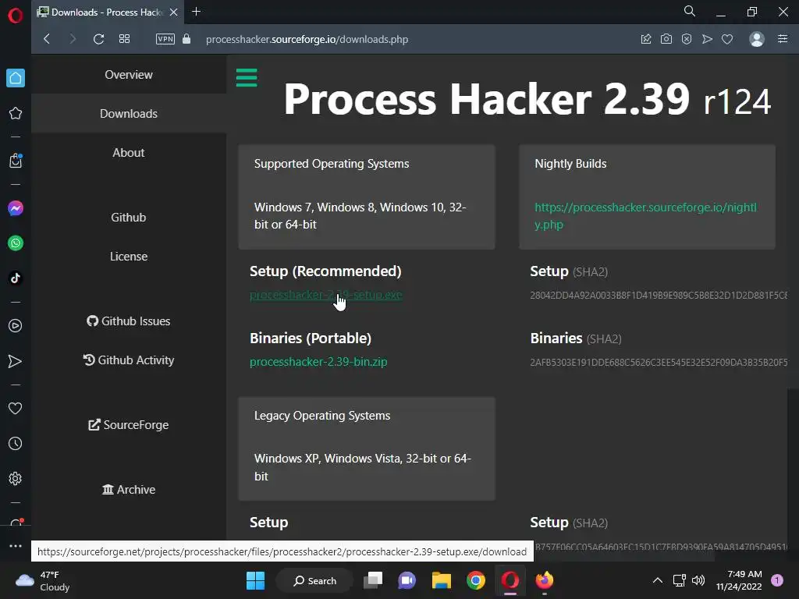The image size is (799, 599).
Task: Click the padlock site security icon
Action: [186, 39]
